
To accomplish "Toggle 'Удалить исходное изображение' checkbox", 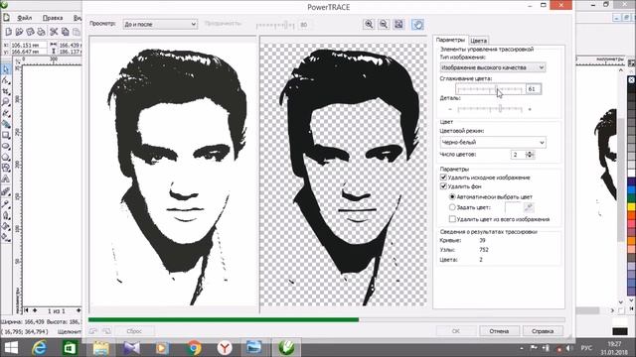I will pyautogui.click(x=443, y=178).
